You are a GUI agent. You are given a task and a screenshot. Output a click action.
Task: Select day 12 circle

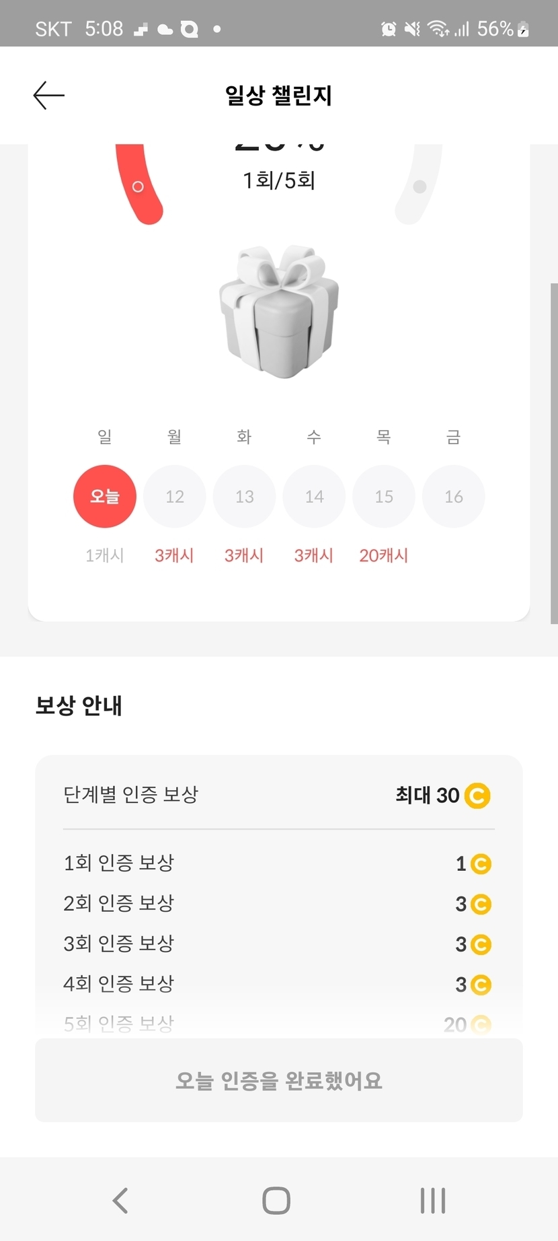click(x=175, y=497)
